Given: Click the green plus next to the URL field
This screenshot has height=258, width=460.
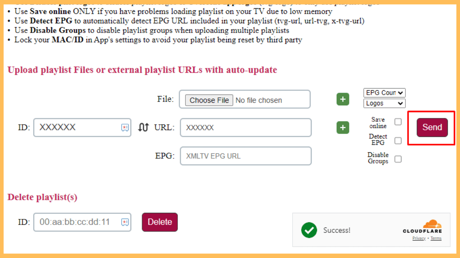Looking at the screenshot, I should pos(342,128).
